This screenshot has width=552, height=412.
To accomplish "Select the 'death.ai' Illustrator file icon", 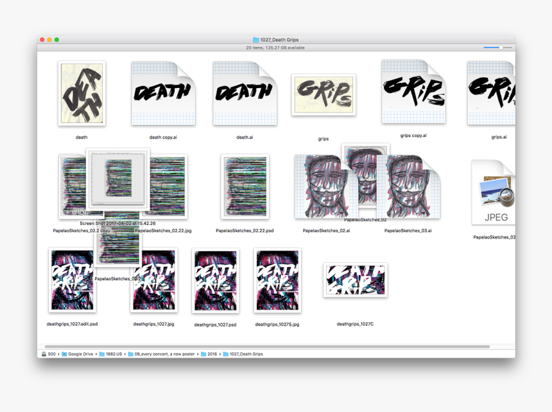I will point(245,93).
